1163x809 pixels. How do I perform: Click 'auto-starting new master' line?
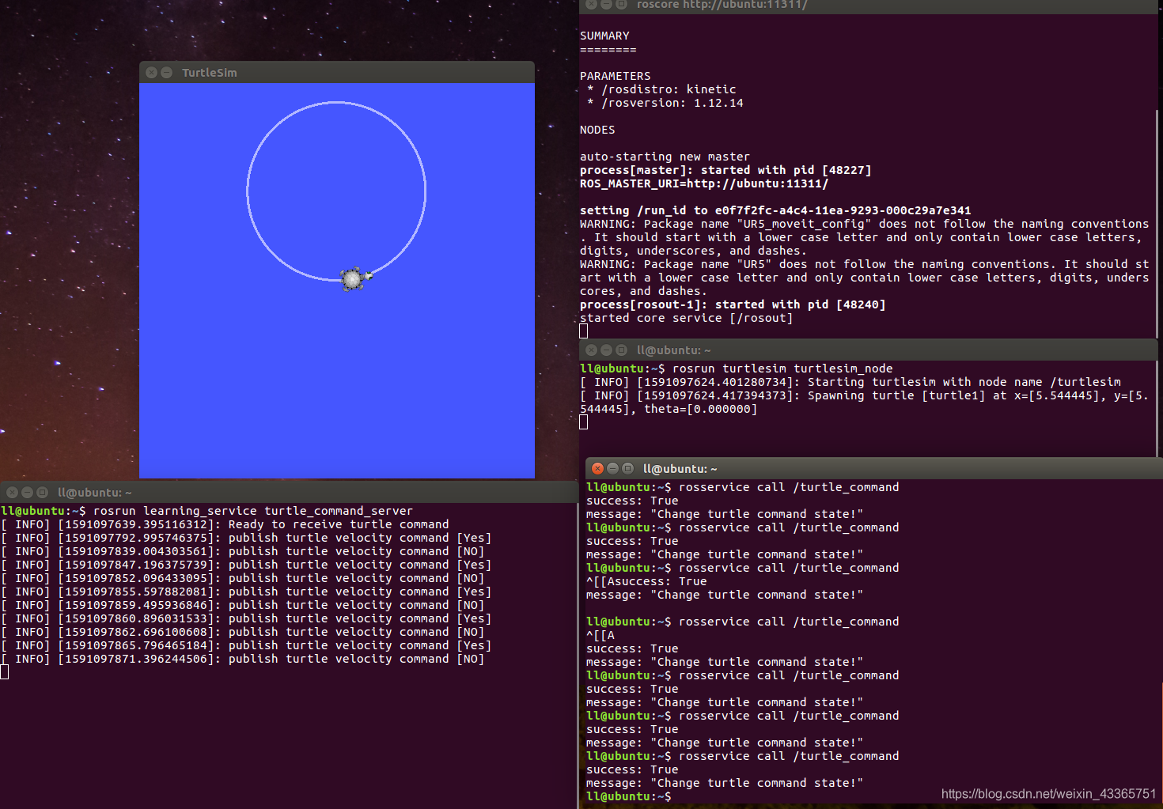coord(665,157)
